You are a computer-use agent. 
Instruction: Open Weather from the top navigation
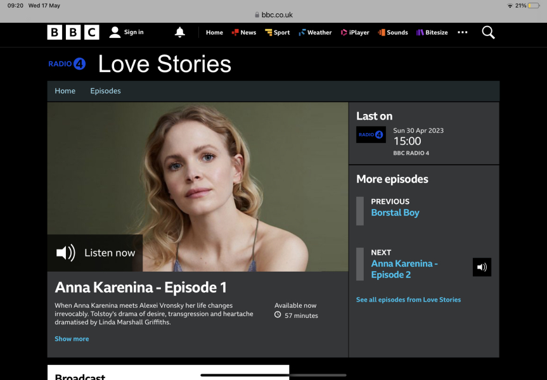(315, 32)
